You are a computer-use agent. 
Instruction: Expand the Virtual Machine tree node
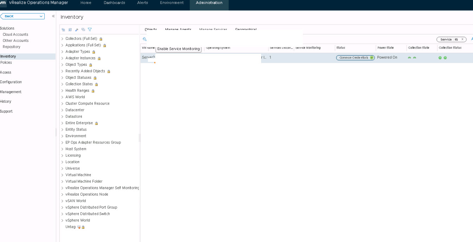62,175
